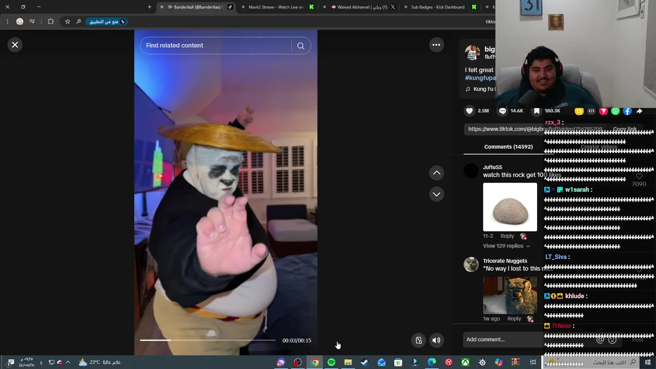Click the open in app TikTok button
Image resolution: width=656 pixels, height=369 pixels.
point(107,22)
